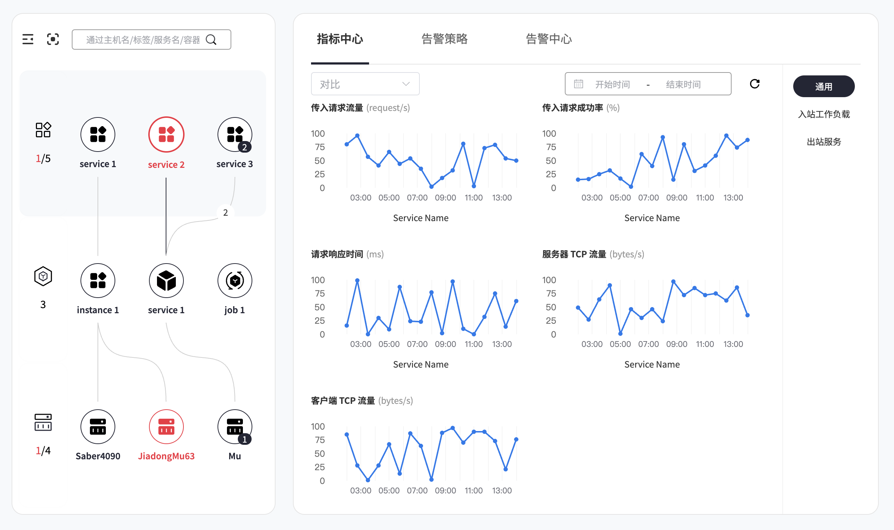This screenshot has height=530, width=894.
Task: Click the host/tag/service search field
Action: [152, 40]
